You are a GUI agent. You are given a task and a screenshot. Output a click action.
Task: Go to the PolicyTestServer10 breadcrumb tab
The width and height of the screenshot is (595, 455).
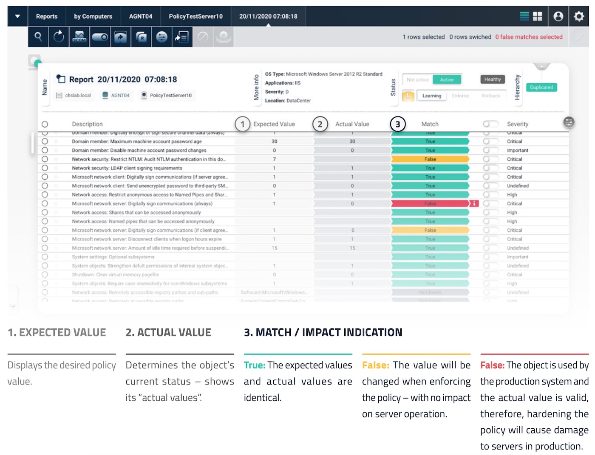coord(195,16)
